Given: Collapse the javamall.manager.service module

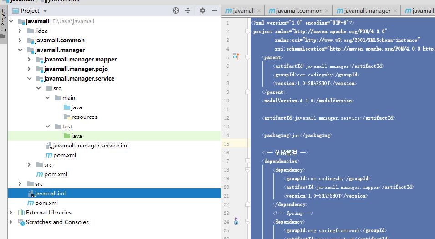Looking at the screenshot, I should point(29,79).
